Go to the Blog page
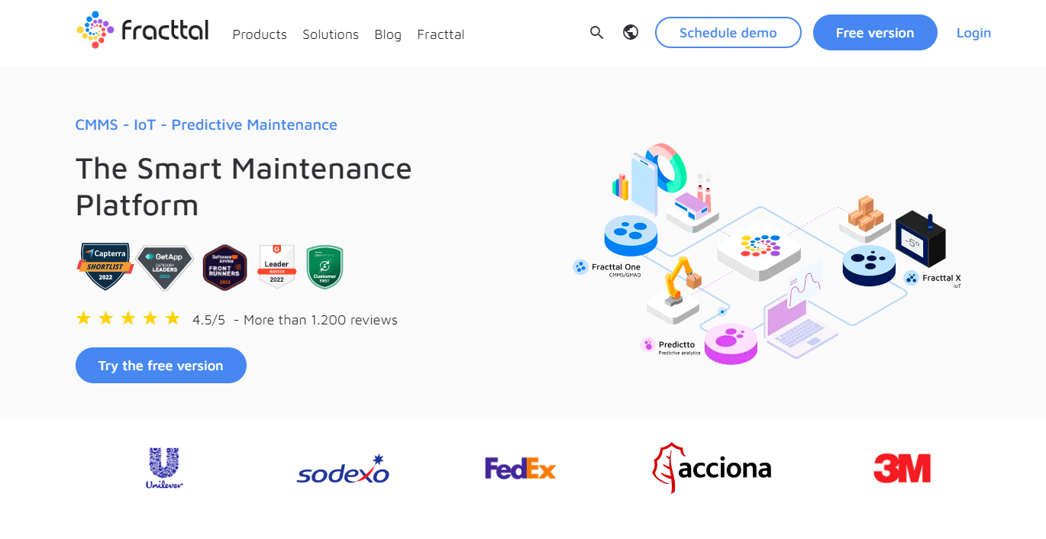The height and width of the screenshot is (539, 1046). point(388,34)
